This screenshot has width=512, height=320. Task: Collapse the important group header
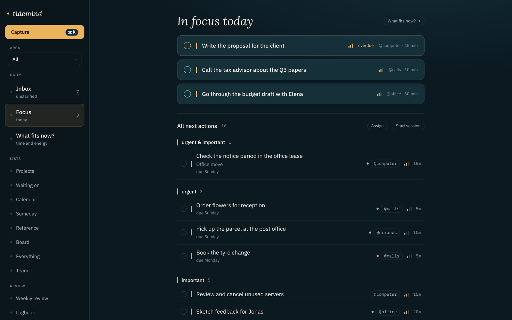point(194,280)
